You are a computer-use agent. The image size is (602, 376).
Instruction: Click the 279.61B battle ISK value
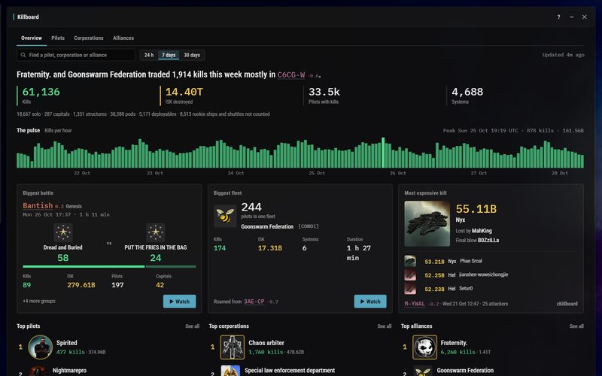[81, 285]
